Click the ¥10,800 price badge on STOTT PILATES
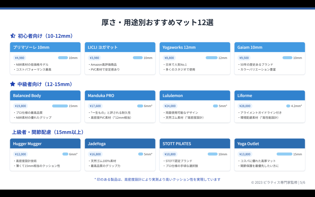315x197 pixels. pos(170,154)
